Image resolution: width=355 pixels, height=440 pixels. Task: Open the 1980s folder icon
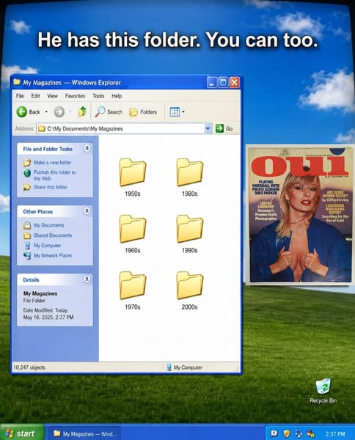[x=190, y=172]
